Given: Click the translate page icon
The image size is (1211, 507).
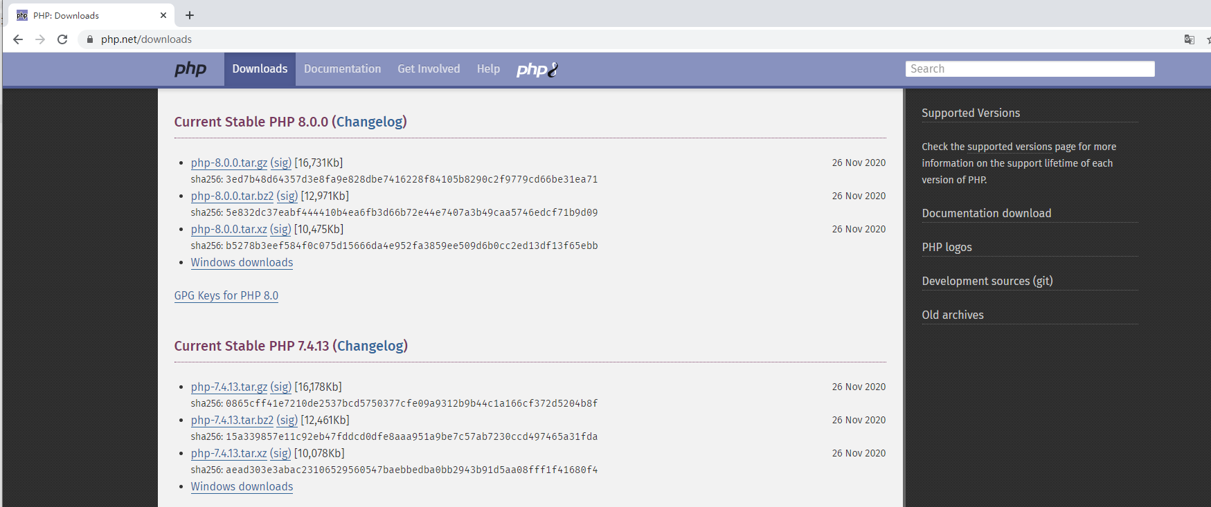Looking at the screenshot, I should [x=1190, y=39].
